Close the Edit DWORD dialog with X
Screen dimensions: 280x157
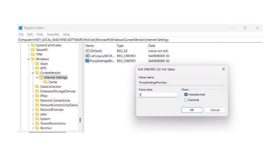[224, 69]
